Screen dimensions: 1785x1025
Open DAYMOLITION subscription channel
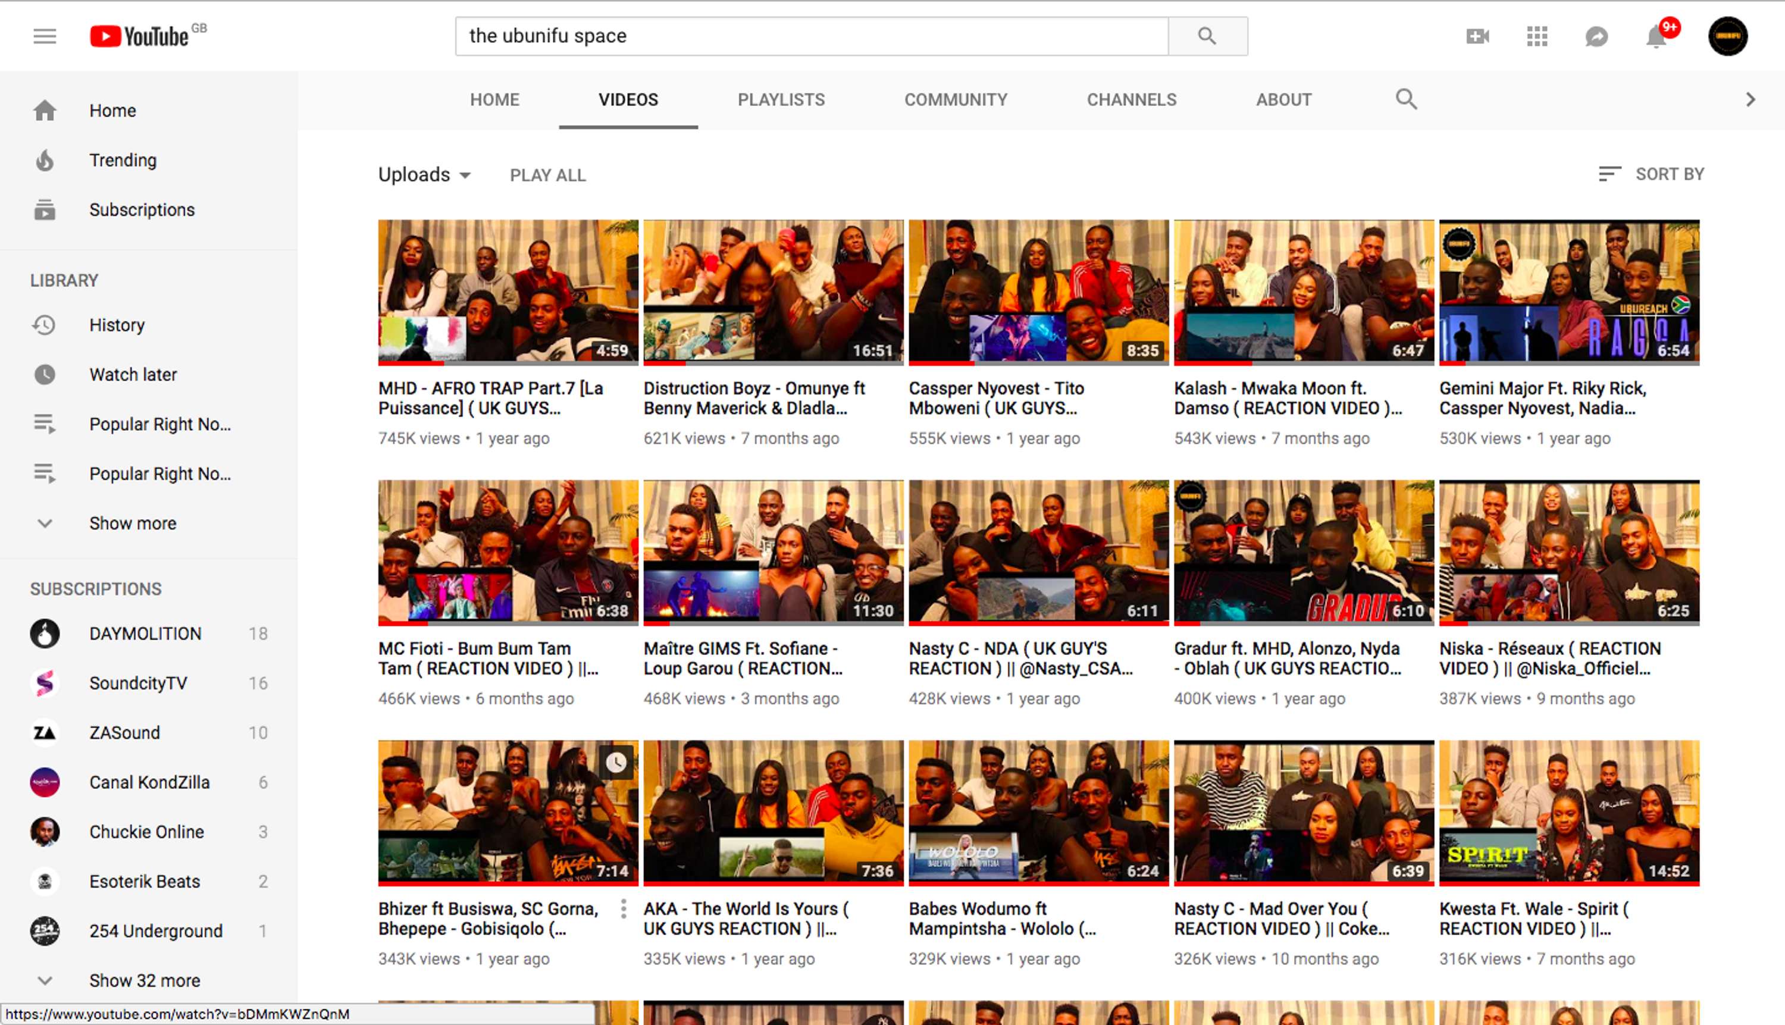click(149, 634)
